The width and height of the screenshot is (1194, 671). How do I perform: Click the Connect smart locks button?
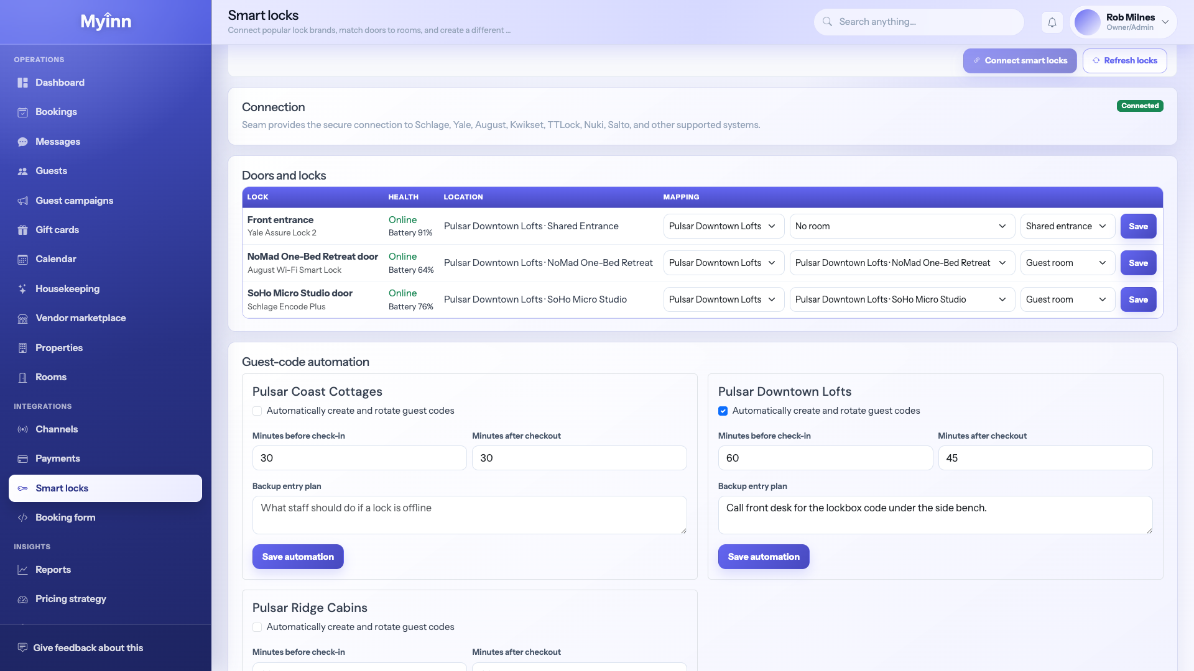1020,61
